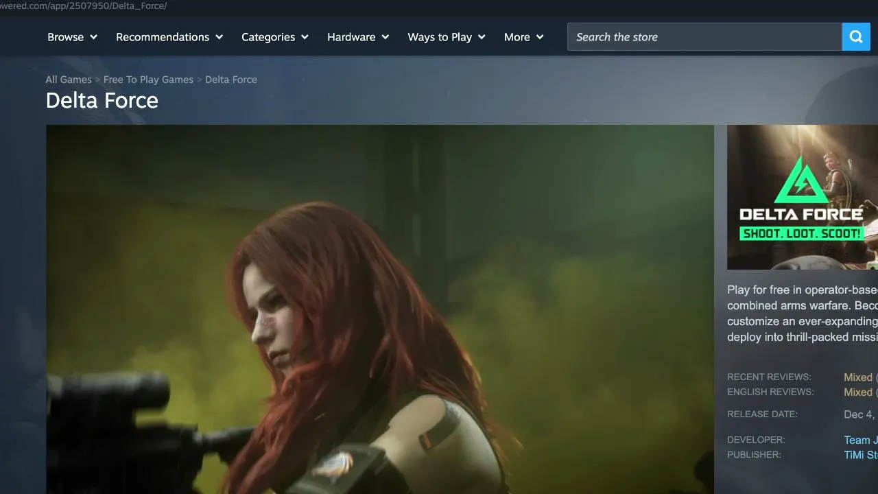Image resolution: width=878 pixels, height=494 pixels.
Task: Open the developer link starting with Team
Action: tap(861, 440)
